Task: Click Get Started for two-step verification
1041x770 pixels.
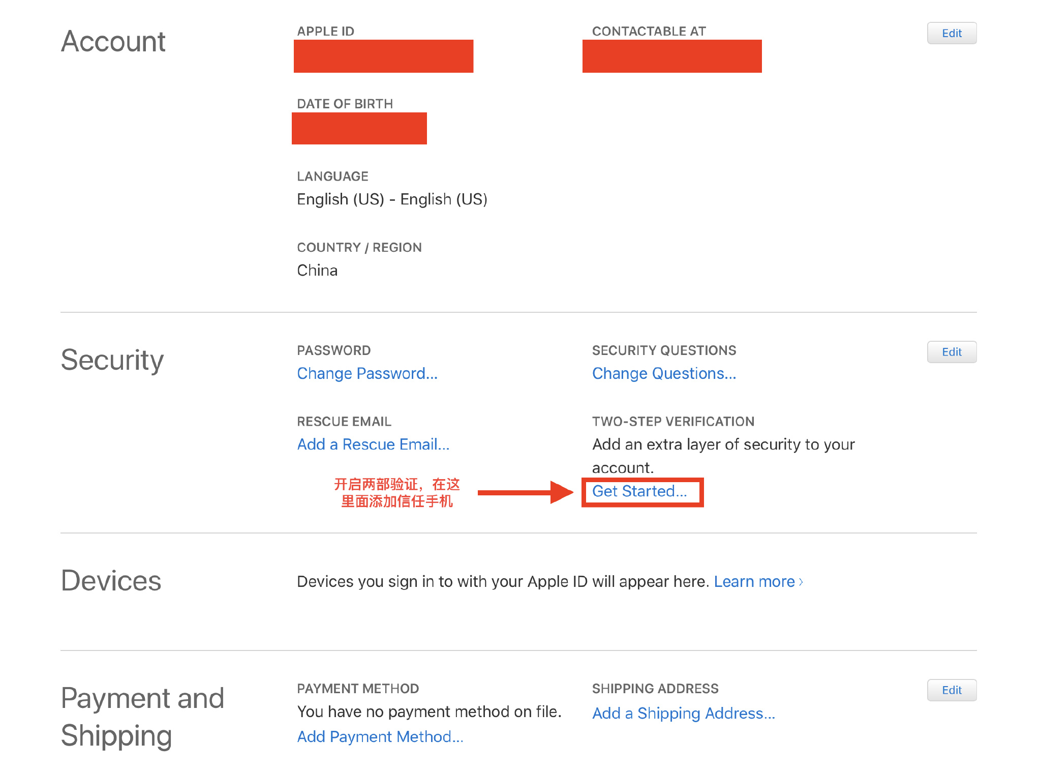Action: [x=639, y=491]
